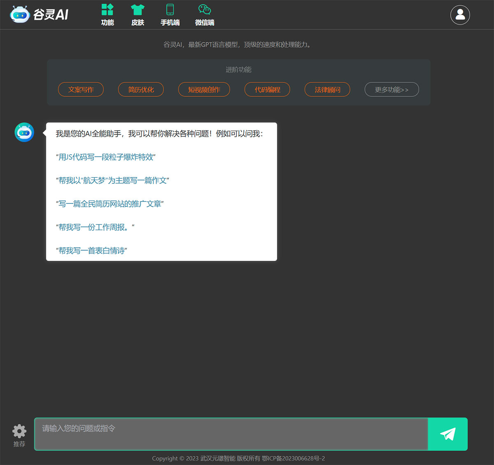The height and width of the screenshot is (465, 494).
Task: Click the paper plane send icon
Action: [447, 434]
